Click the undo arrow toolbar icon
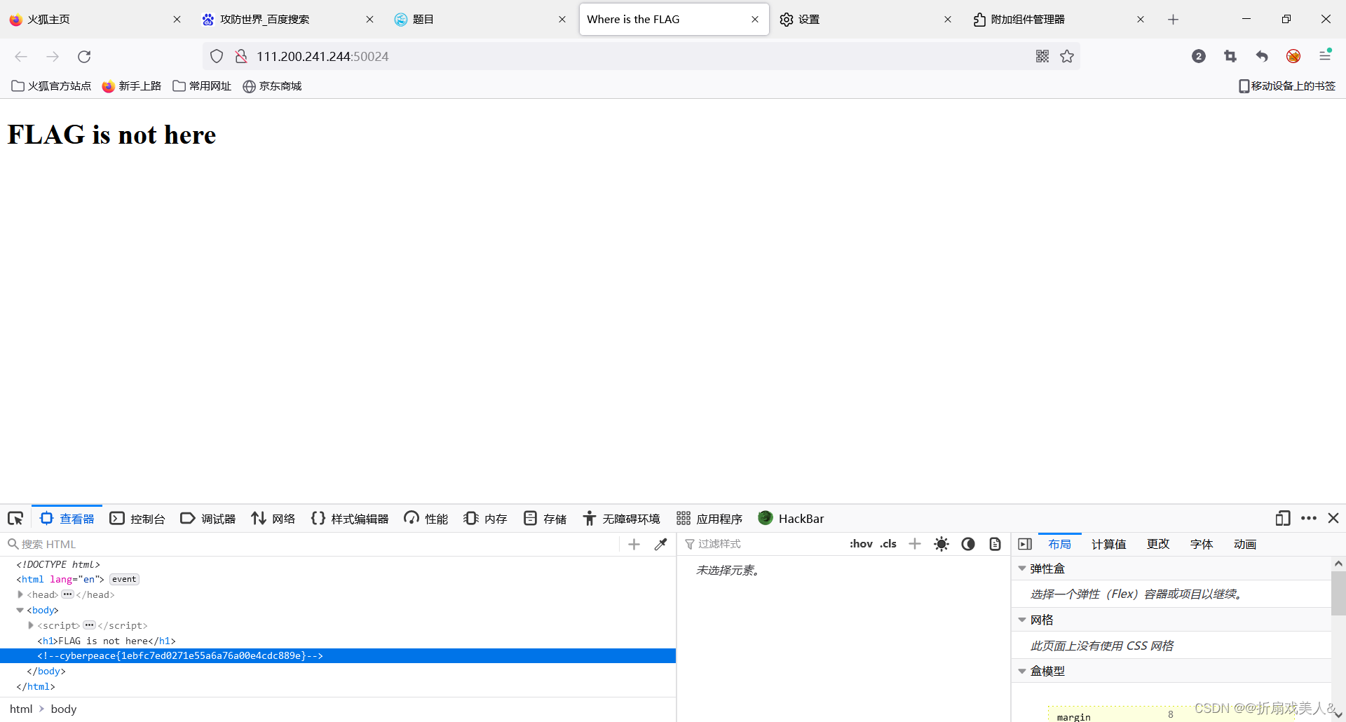This screenshot has width=1346, height=722. click(1262, 56)
